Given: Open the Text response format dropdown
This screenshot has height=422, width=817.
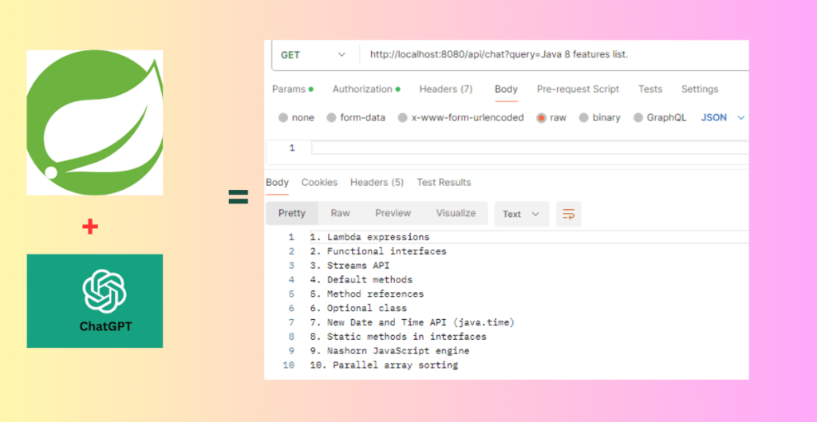Looking at the screenshot, I should tap(522, 214).
